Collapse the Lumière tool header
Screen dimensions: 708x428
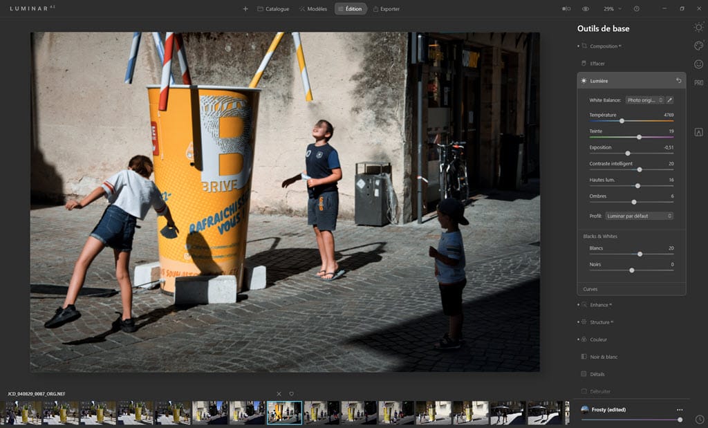point(631,80)
